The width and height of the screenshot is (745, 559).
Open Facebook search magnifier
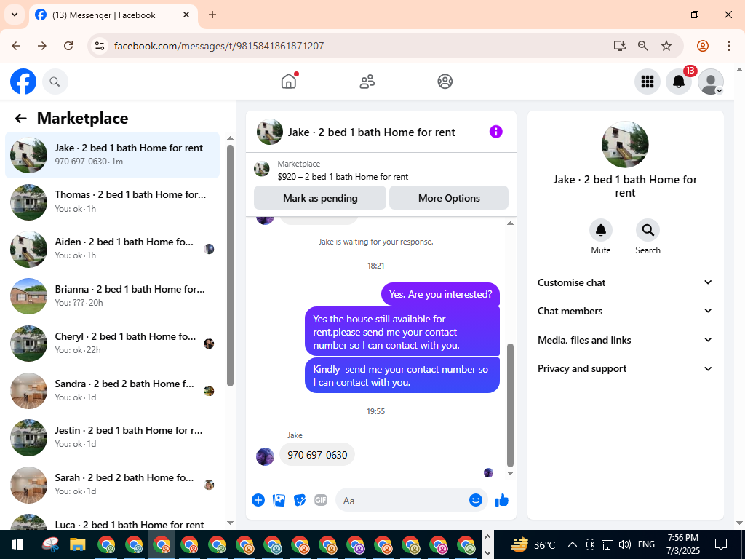tap(55, 82)
